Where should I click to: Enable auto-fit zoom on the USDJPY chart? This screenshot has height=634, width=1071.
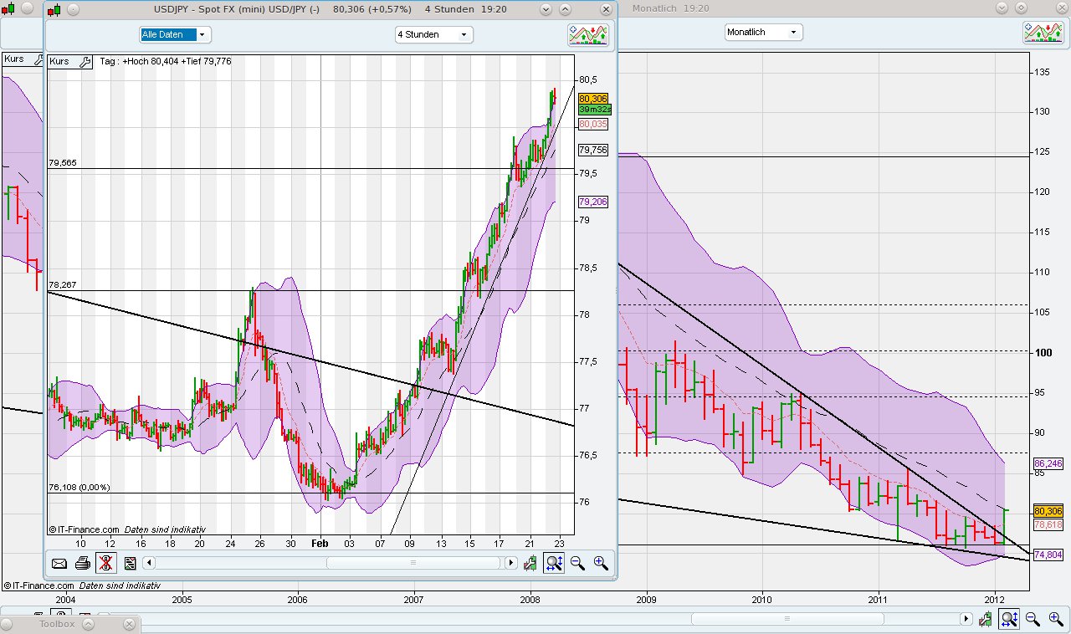click(554, 563)
